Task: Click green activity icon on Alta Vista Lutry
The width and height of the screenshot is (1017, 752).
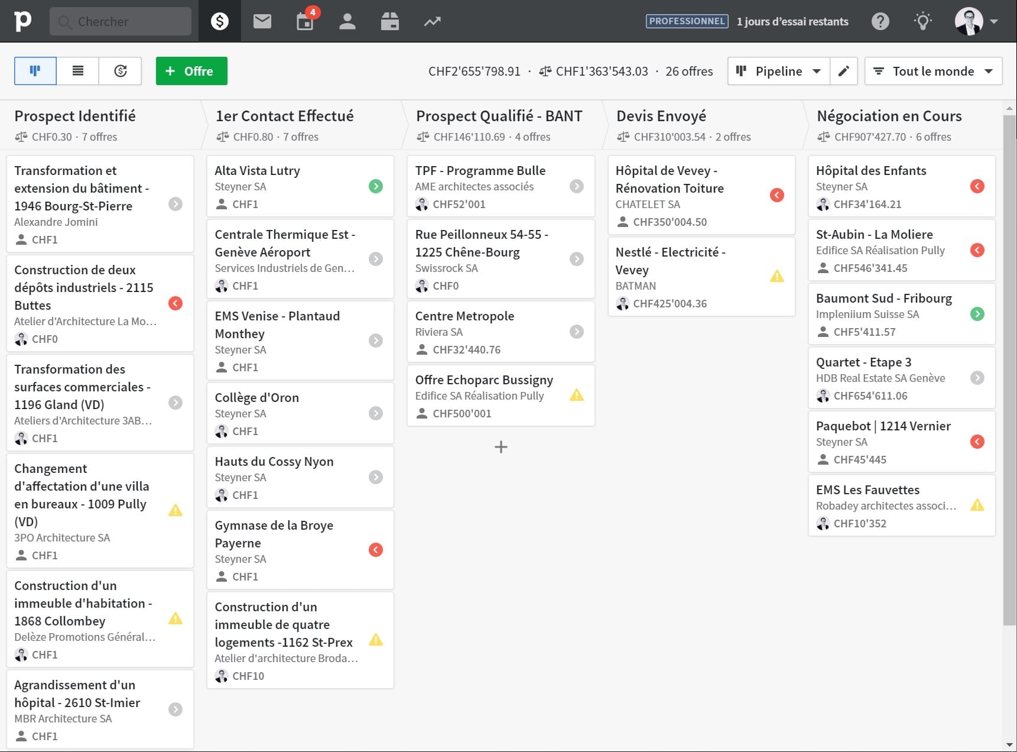Action: click(x=376, y=186)
